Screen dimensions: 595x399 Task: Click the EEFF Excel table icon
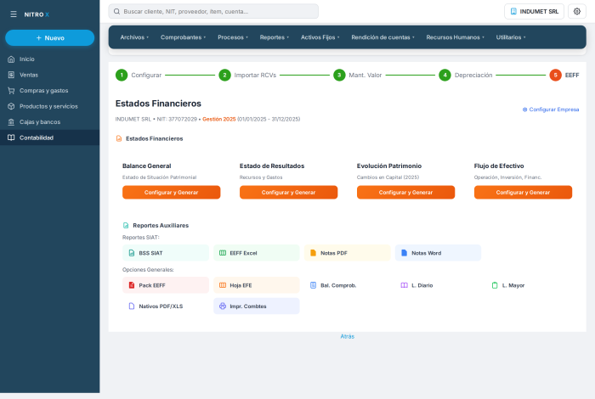pos(223,253)
